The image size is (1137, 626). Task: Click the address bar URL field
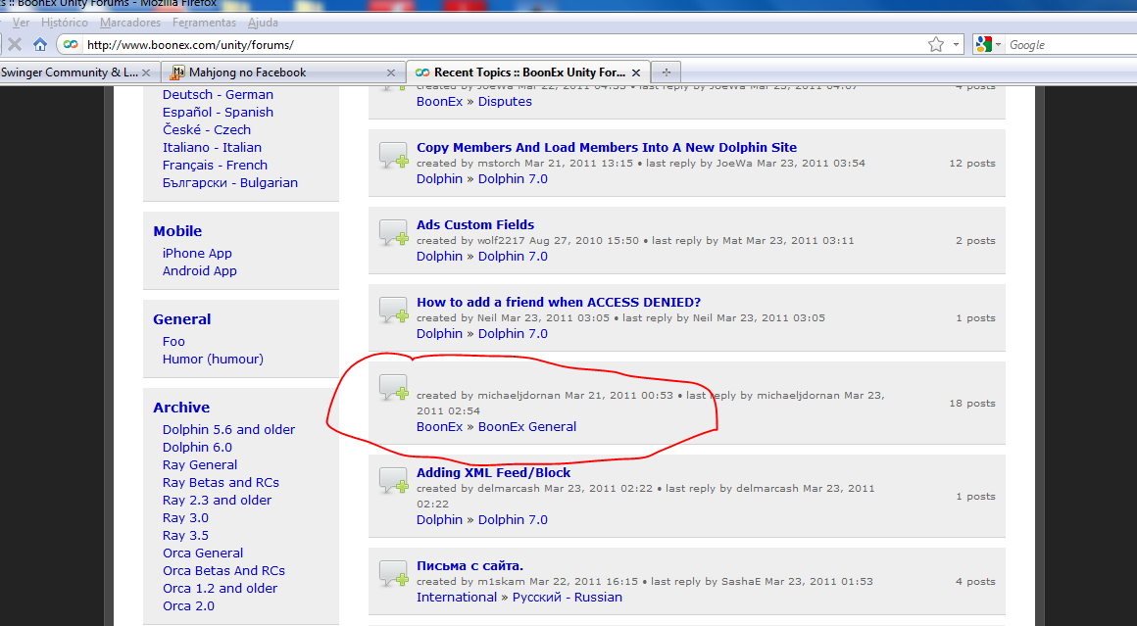point(502,45)
